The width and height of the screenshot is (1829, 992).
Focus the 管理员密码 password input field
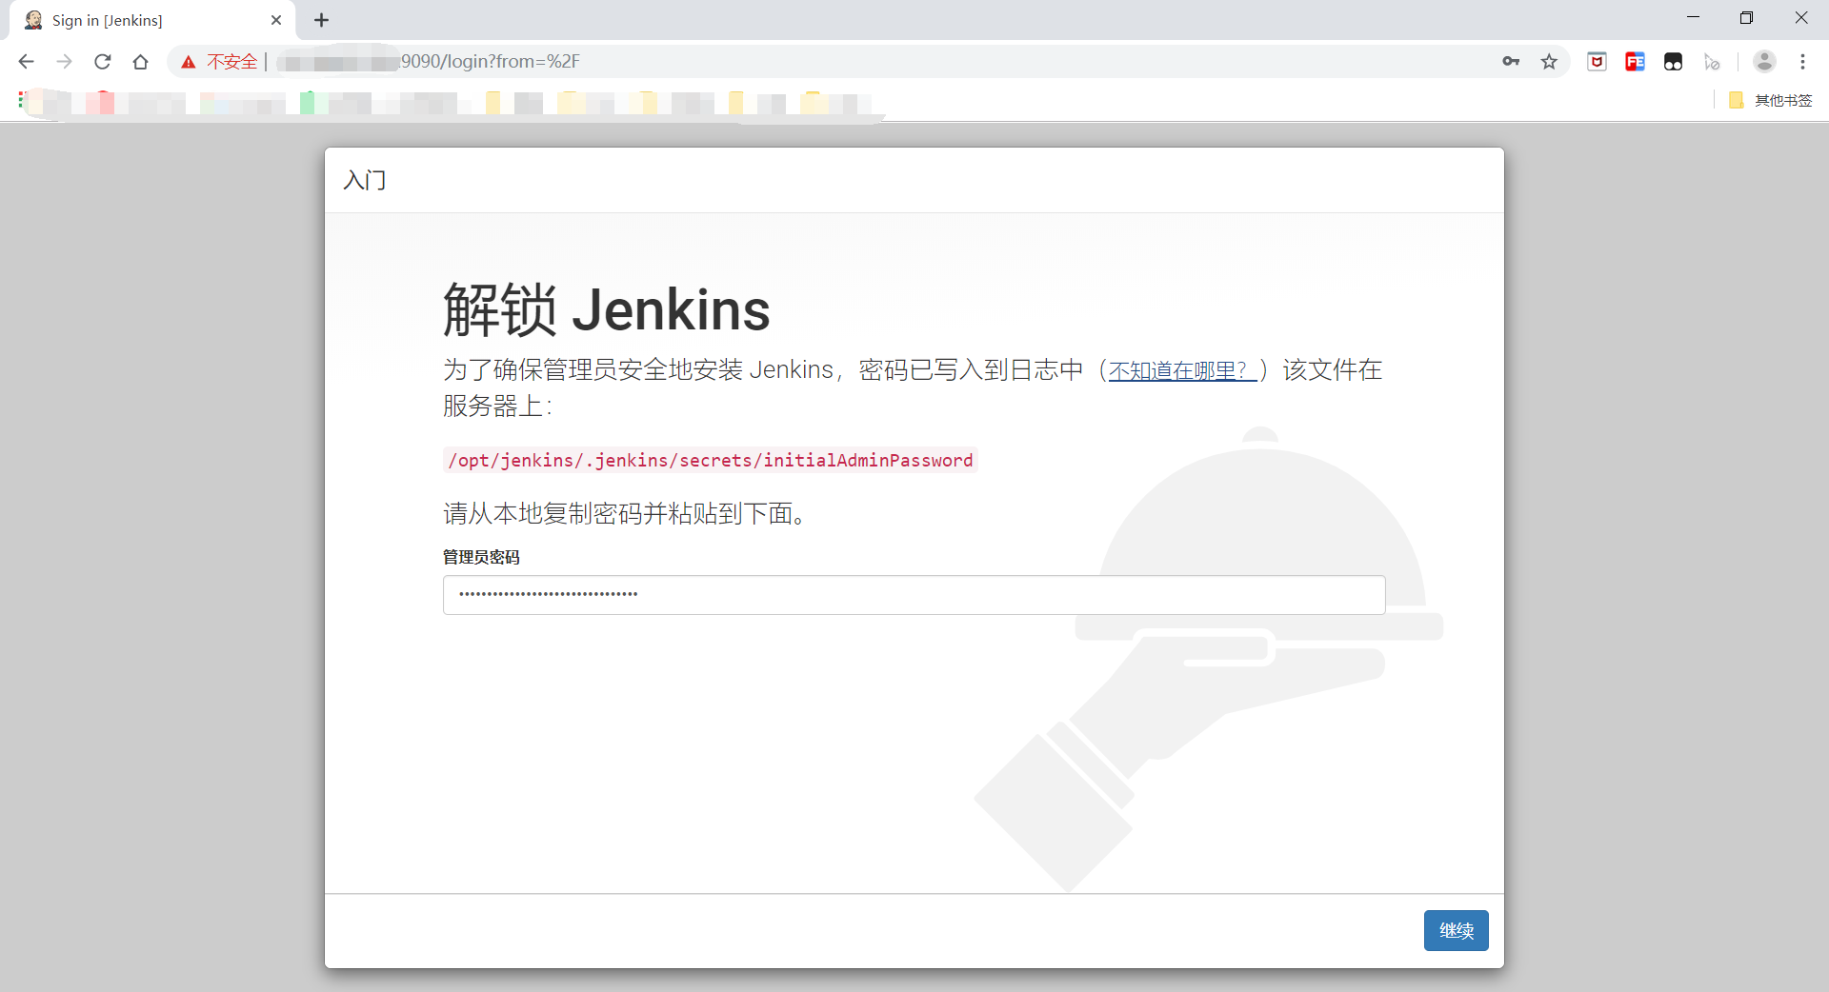[914, 594]
